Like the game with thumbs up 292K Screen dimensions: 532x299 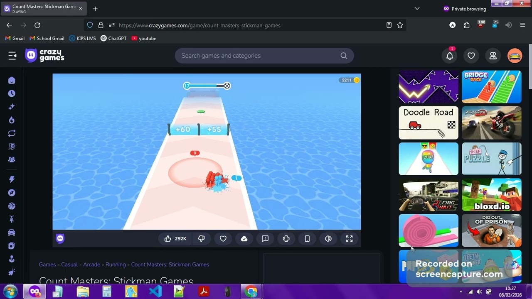(175, 238)
